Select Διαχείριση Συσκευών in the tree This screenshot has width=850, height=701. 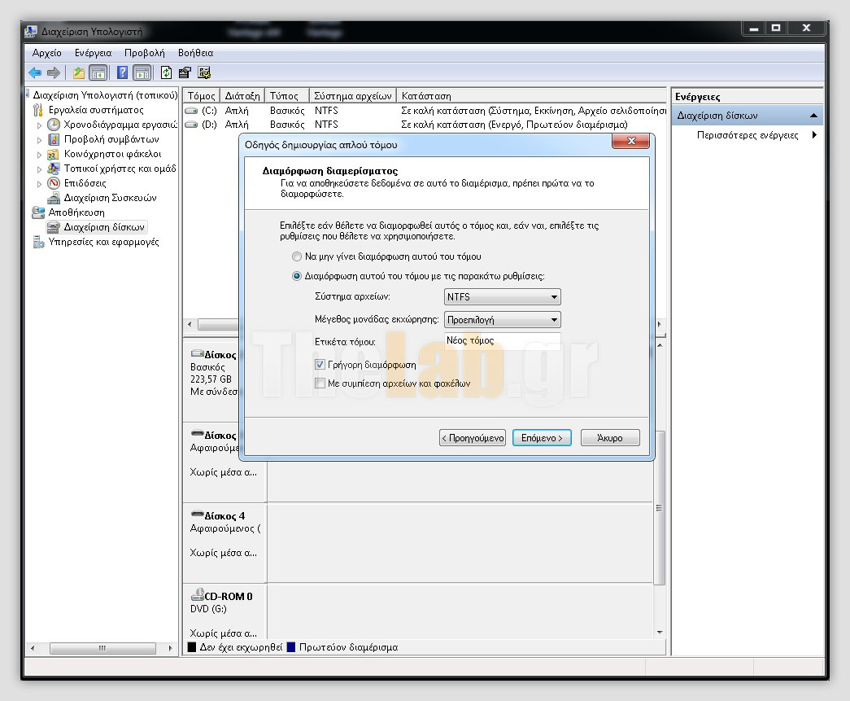click(110, 198)
